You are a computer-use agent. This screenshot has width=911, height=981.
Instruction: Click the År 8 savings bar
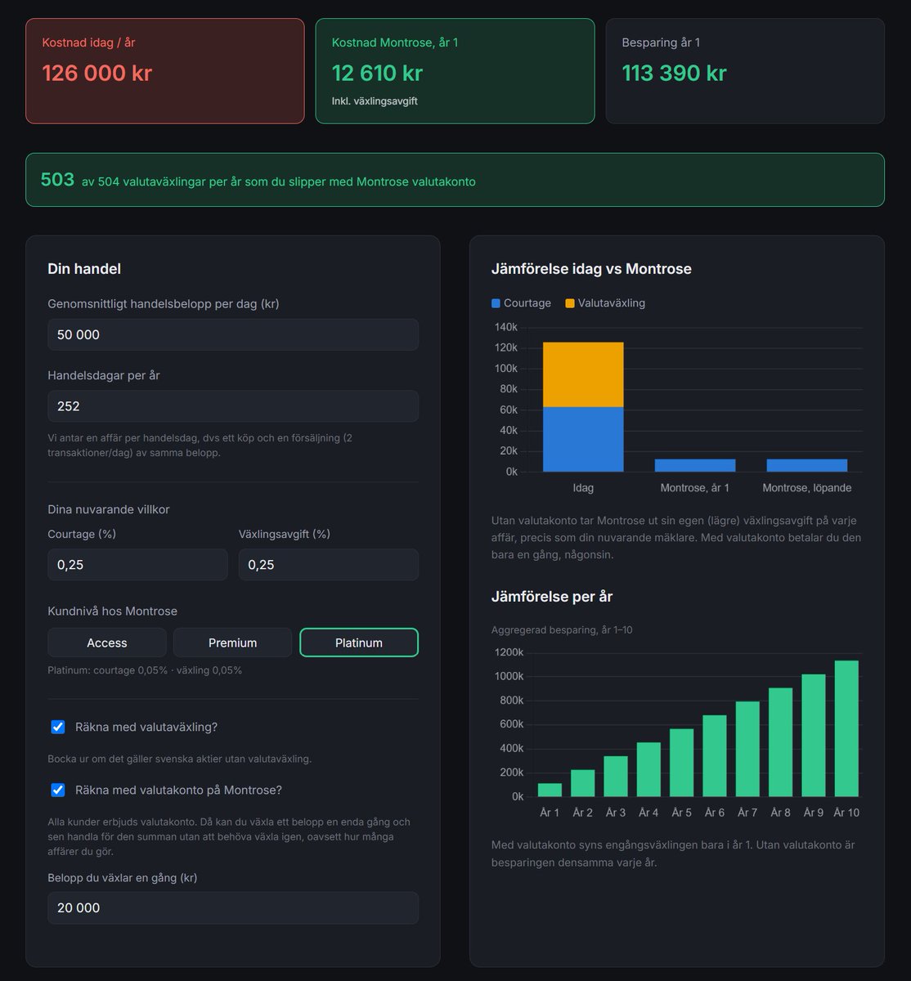781,742
